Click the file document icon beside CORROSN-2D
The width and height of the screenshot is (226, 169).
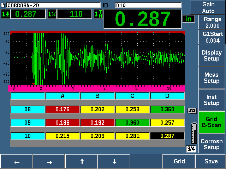(x=3, y=5)
